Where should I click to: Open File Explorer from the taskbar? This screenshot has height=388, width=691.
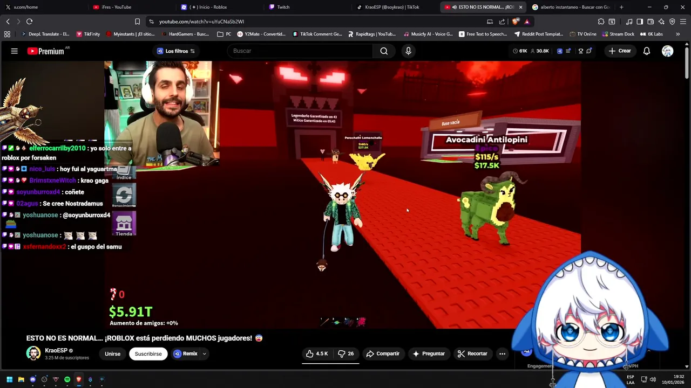[x=21, y=379]
